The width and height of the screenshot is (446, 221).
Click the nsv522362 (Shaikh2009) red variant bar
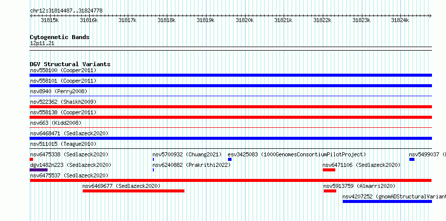231,107
